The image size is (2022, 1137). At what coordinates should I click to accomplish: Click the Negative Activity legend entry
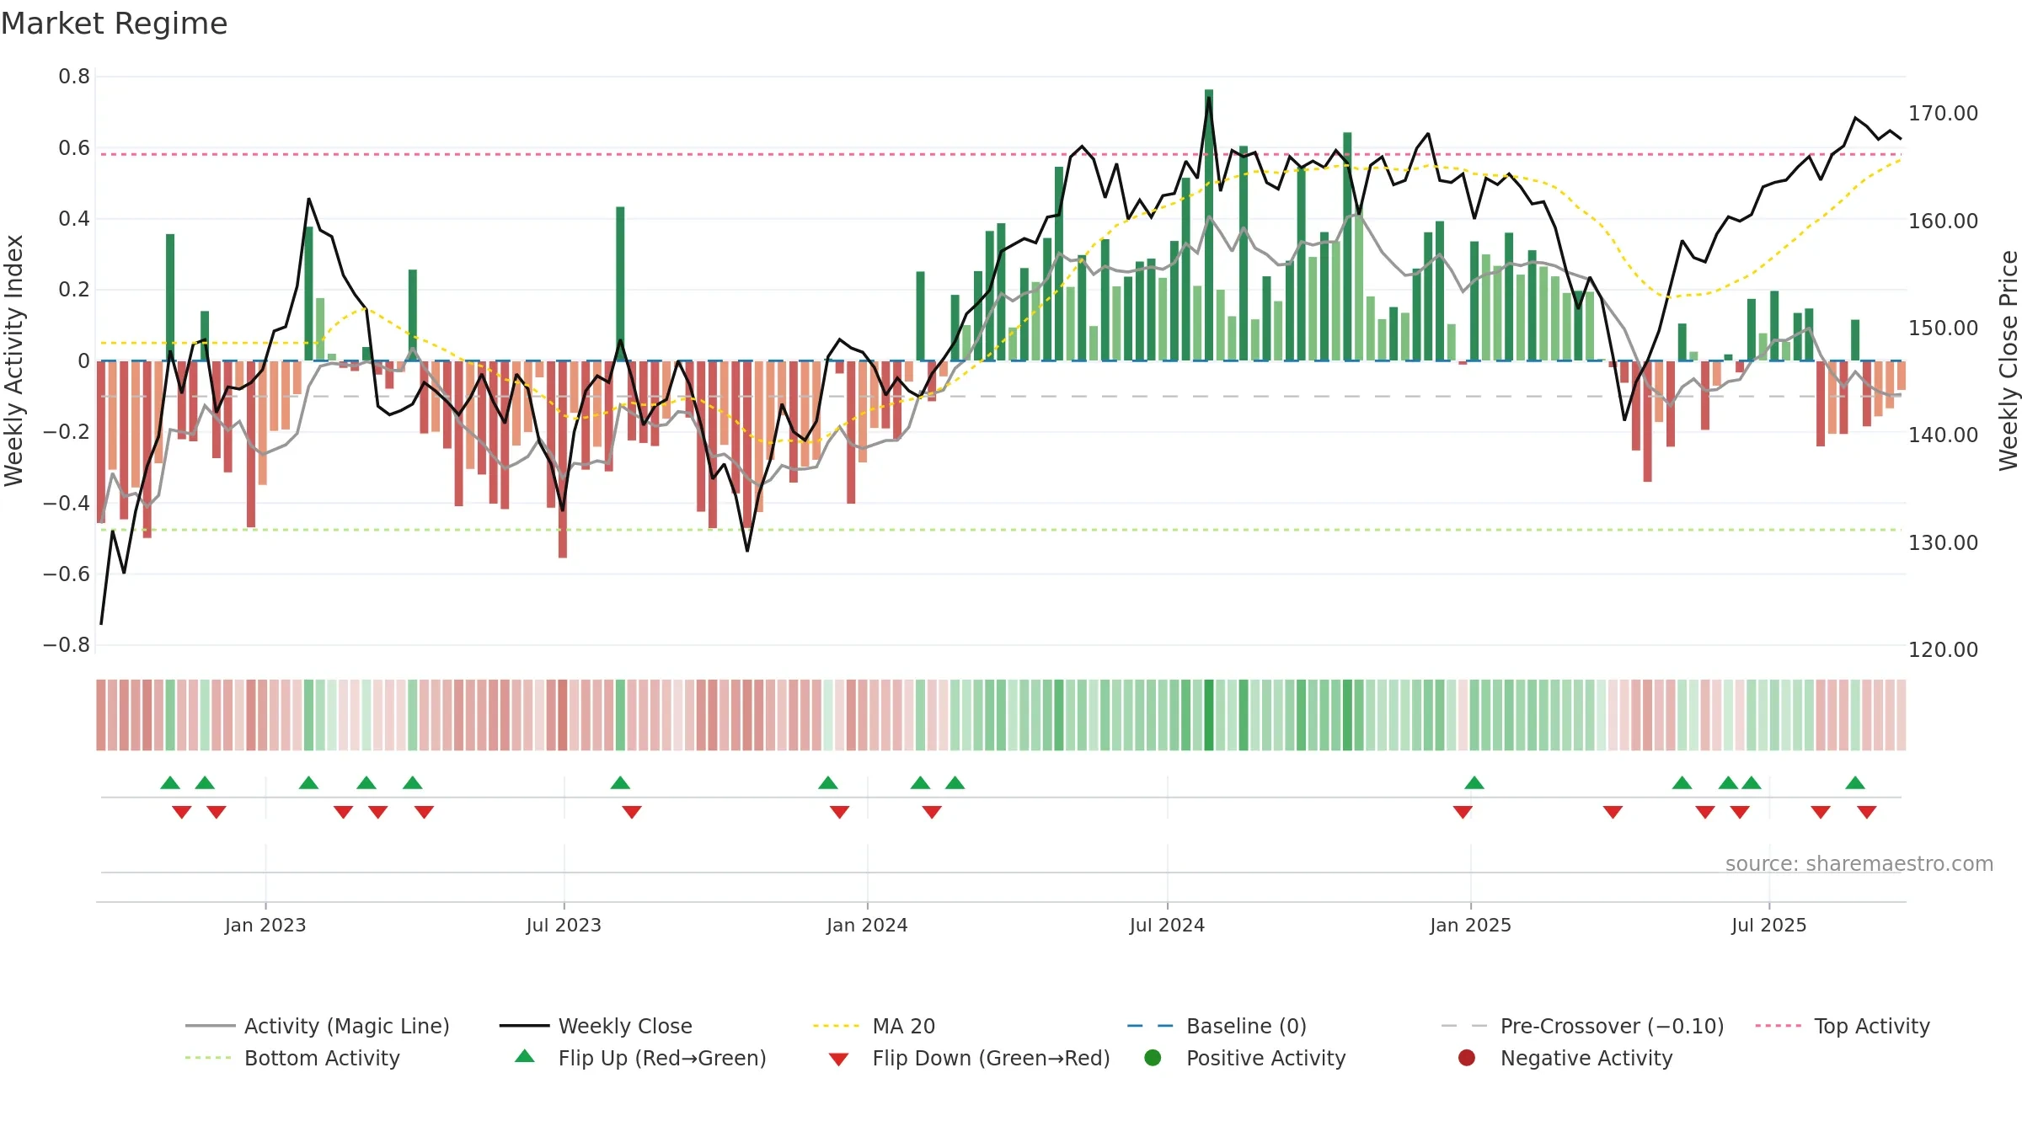pos(1565,1058)
